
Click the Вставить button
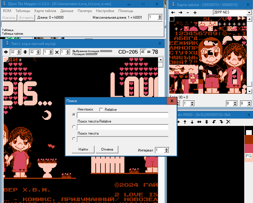pos(26,18)
